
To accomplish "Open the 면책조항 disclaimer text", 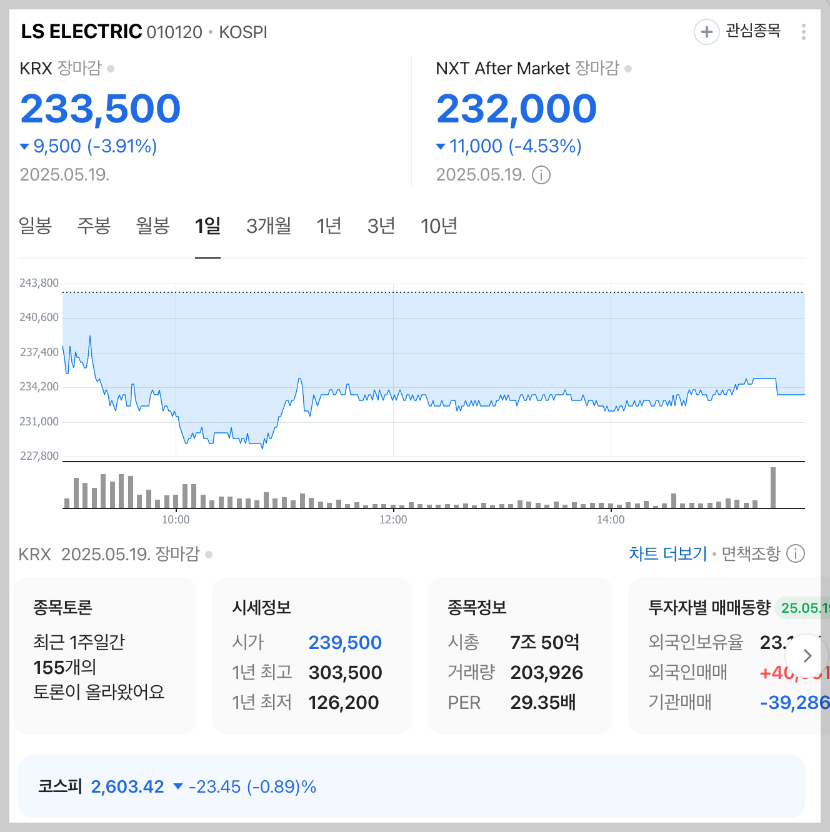I will [x=751, y=553].
